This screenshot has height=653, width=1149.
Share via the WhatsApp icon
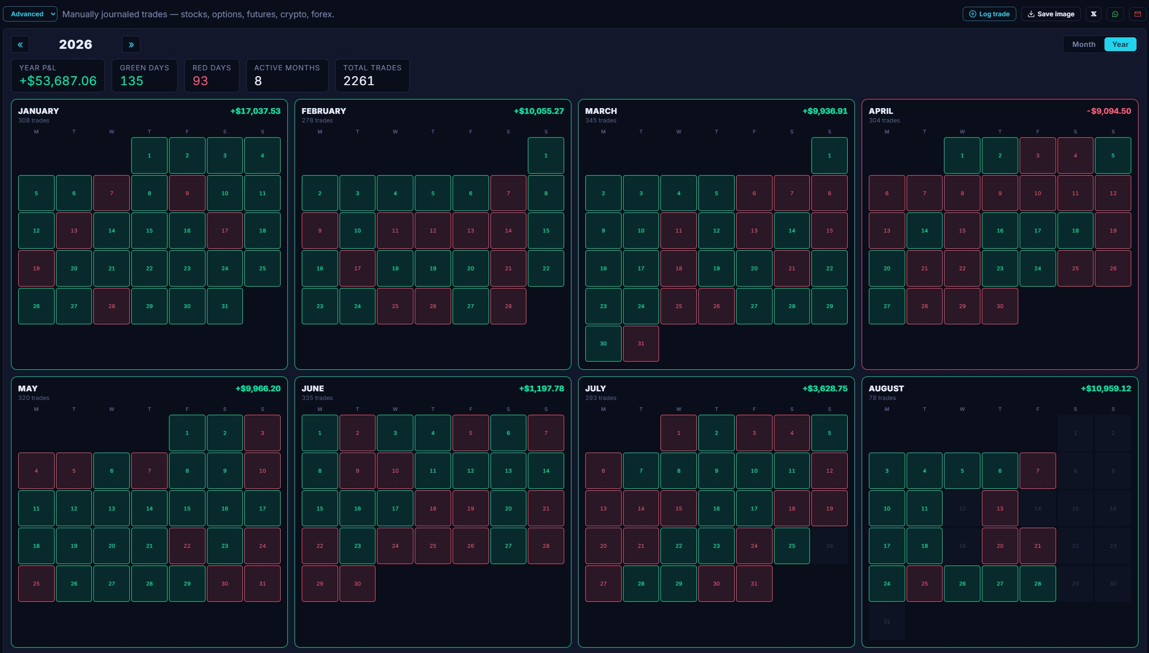point(1115,14)
